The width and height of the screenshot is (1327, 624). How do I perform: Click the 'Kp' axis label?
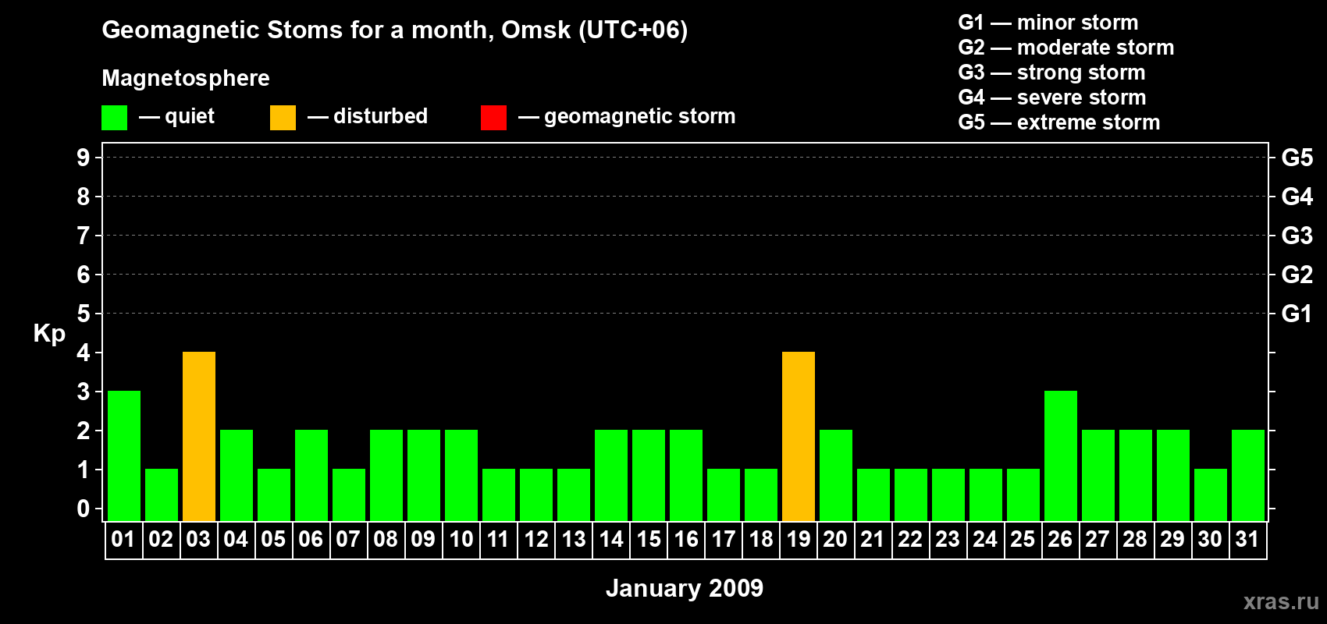[49, 334]
